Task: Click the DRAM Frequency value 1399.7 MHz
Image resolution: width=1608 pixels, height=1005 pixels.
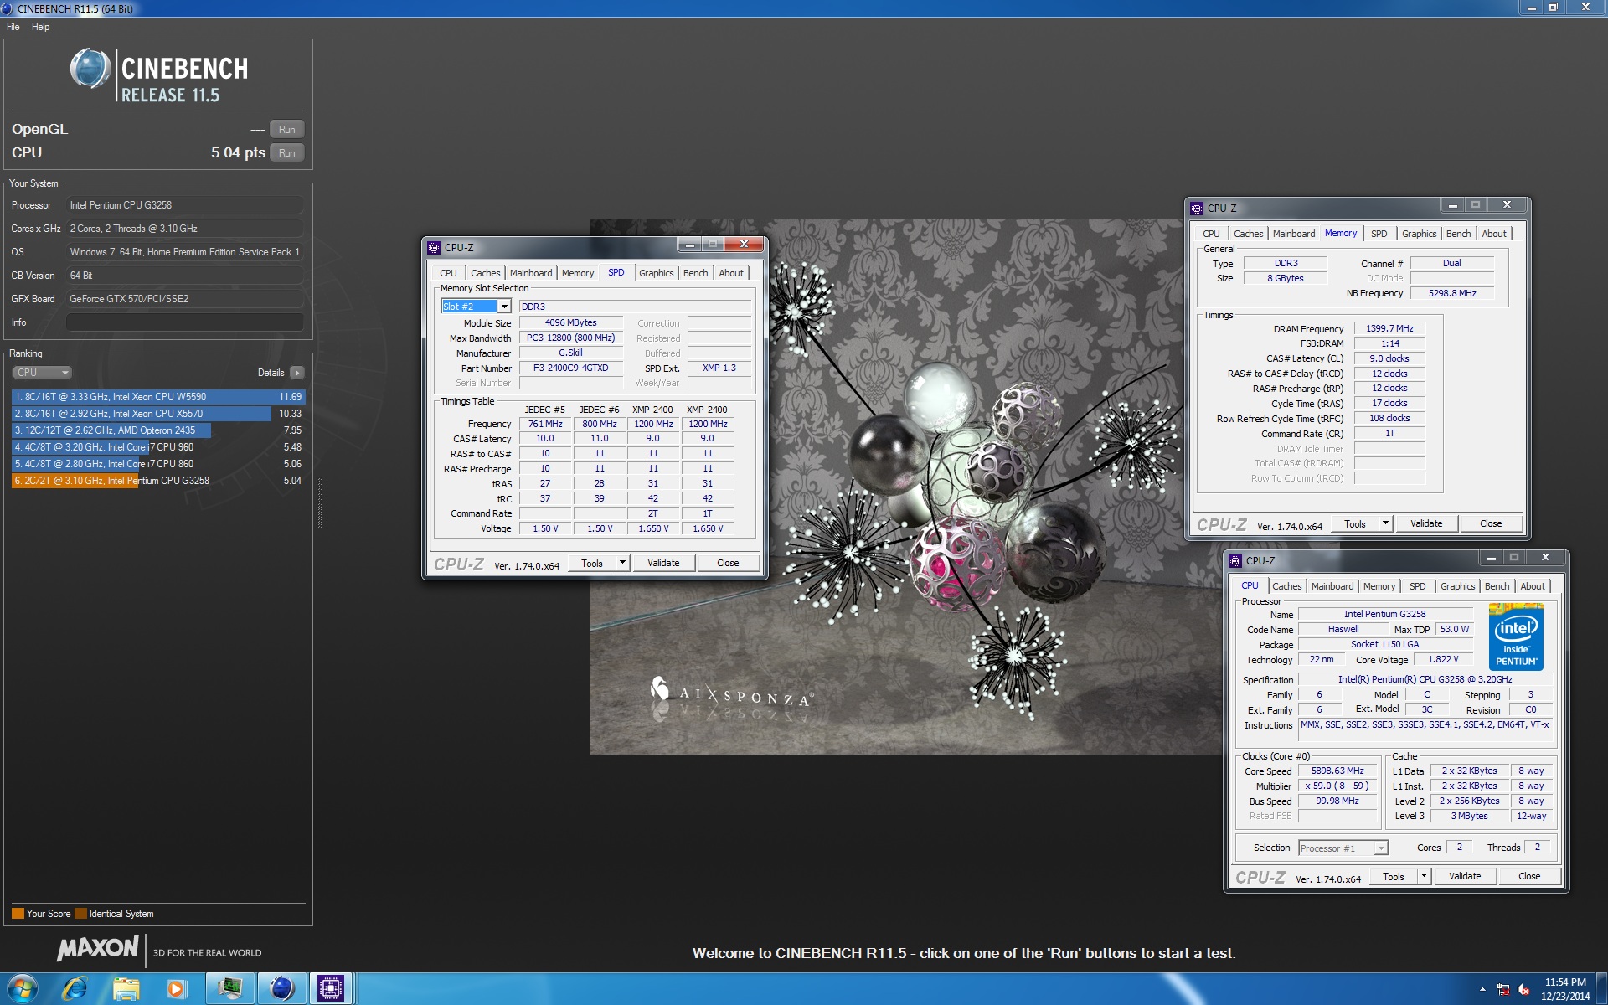Action: [x=1389, y=329]
